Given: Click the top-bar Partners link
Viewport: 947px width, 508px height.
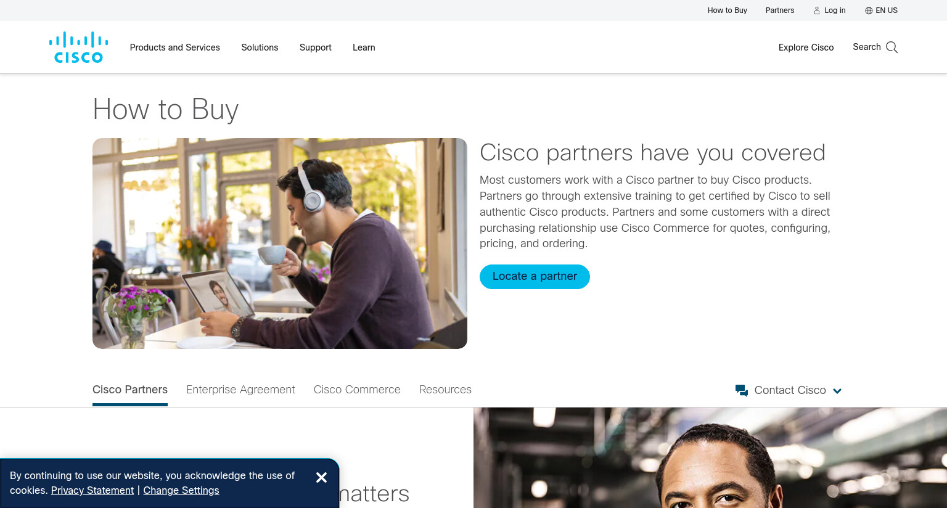Looking at the screenshot, I should [x=780, y=10].
